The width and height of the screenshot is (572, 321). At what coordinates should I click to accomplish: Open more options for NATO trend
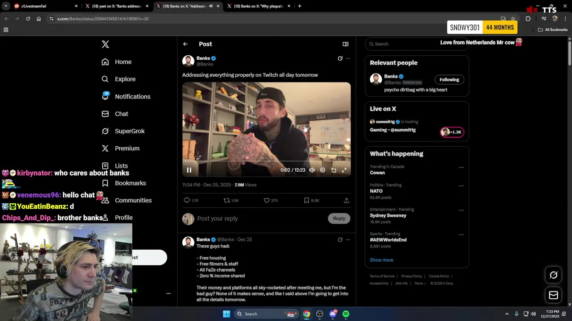[461, 186]
